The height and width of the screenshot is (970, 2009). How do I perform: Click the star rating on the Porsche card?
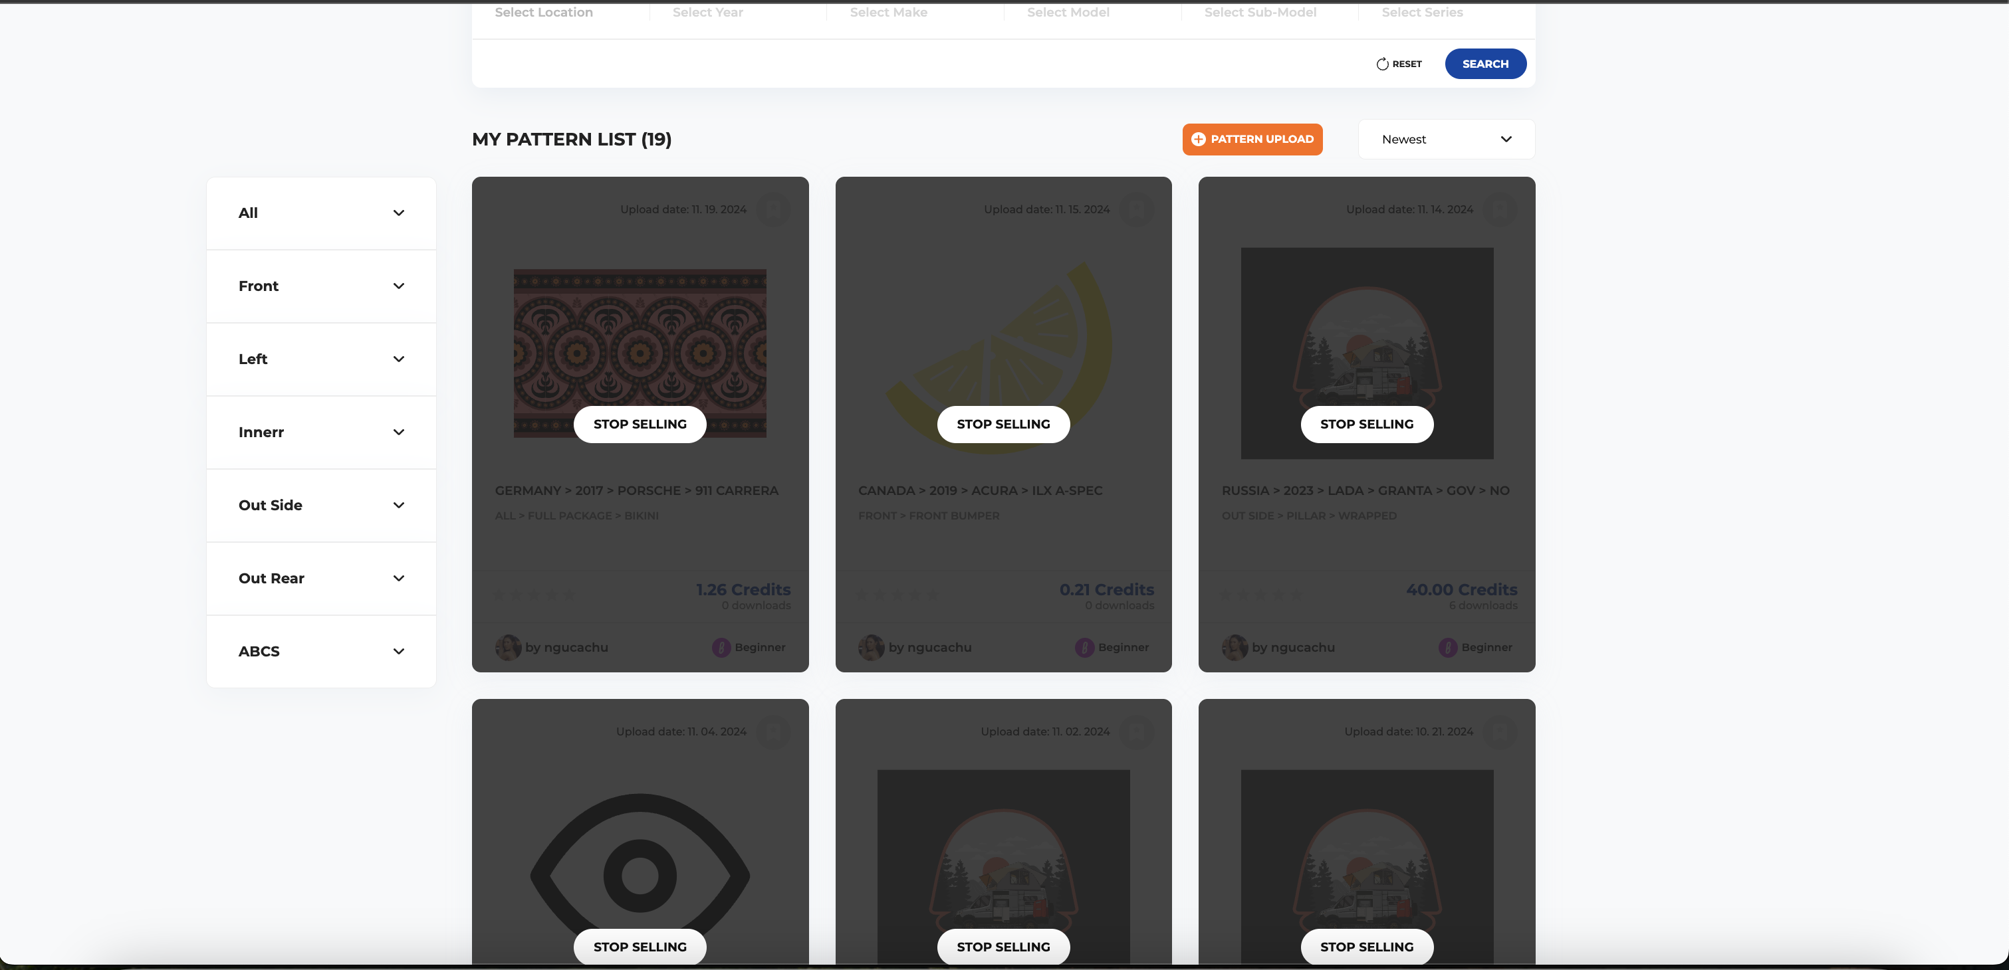pyautogui.click(x=534, y=595)
